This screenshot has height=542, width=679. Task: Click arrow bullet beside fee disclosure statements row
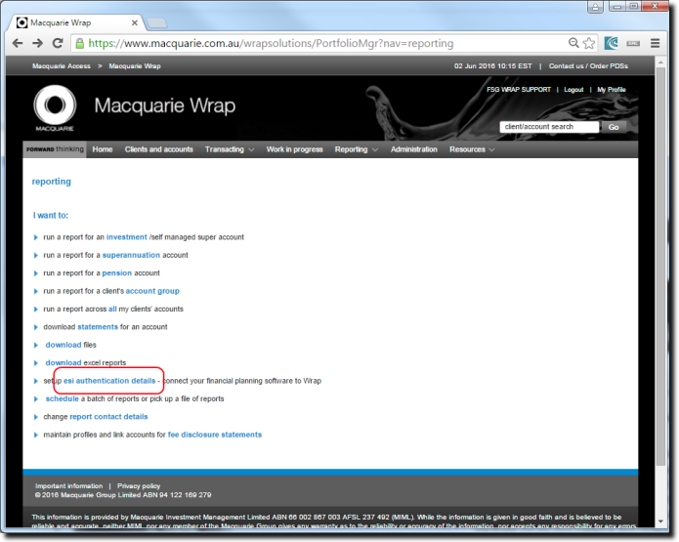(x=36, y=435)
